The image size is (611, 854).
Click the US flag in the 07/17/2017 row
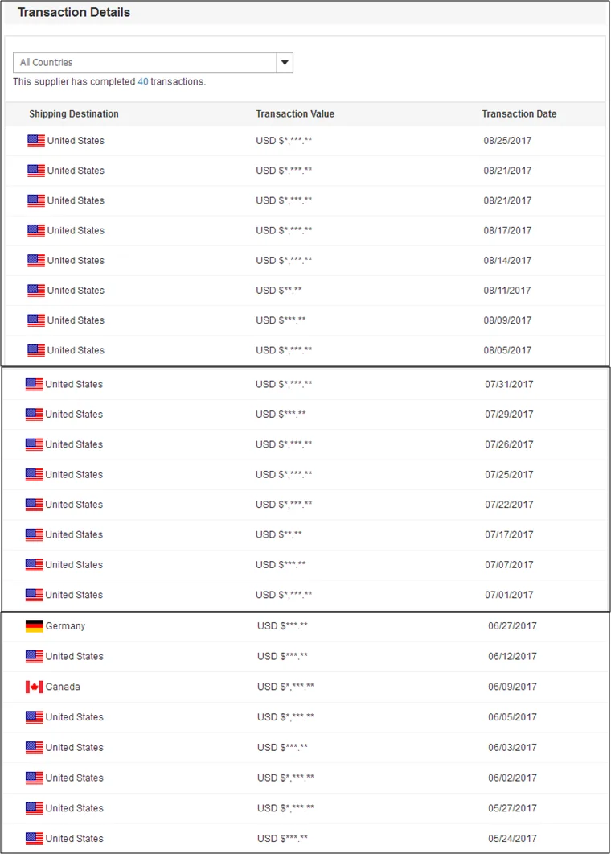tap(34, 535)
